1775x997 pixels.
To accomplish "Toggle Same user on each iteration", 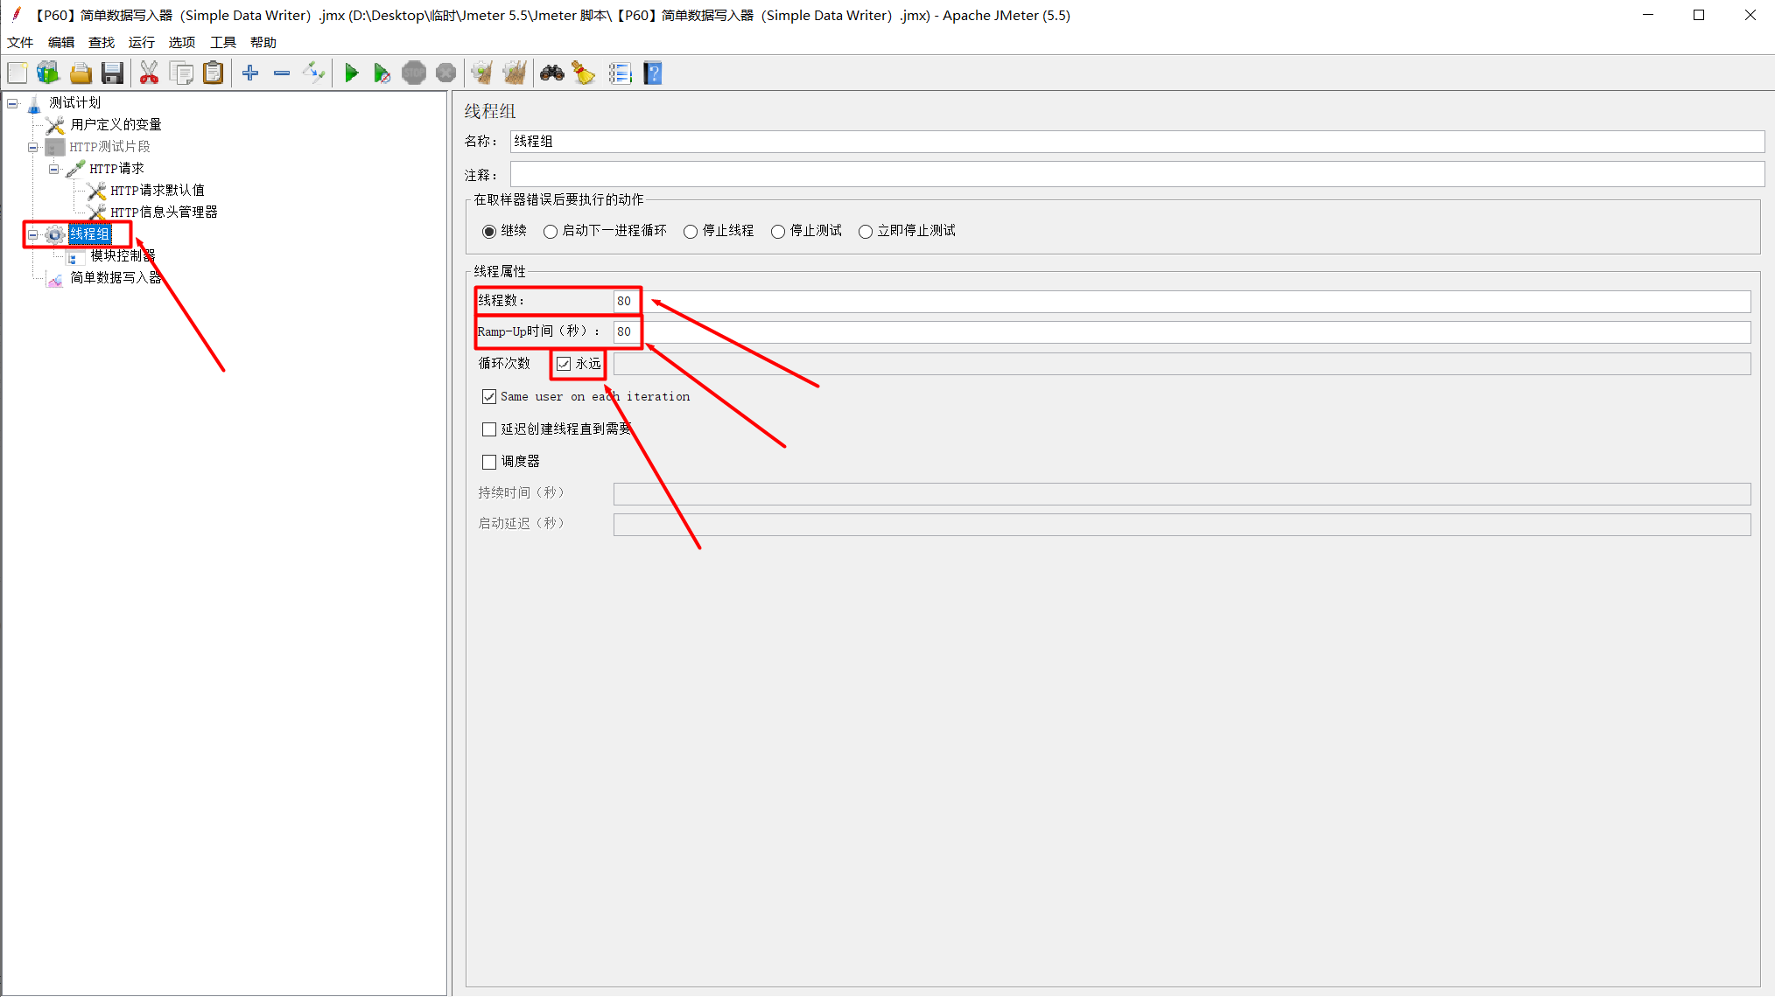I will 489,397.
